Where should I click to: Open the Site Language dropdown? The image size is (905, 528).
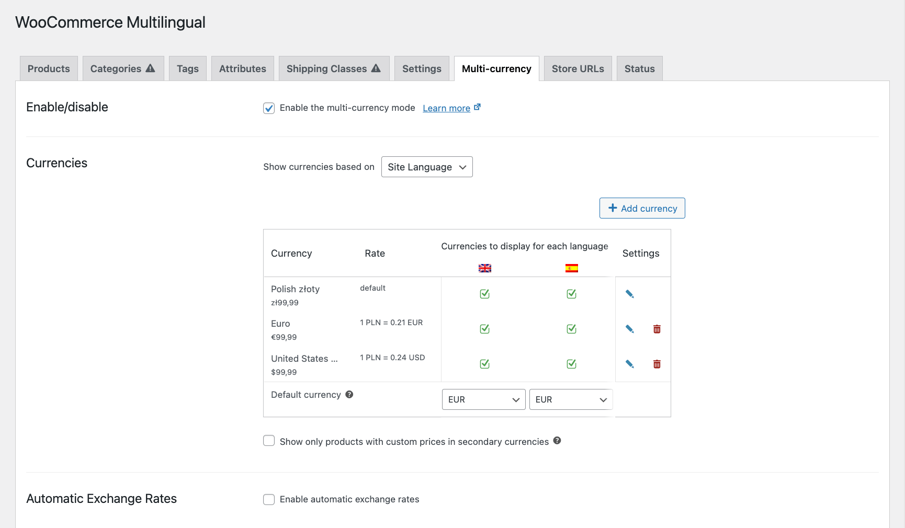pyautogui.click(x=427, y=167)
